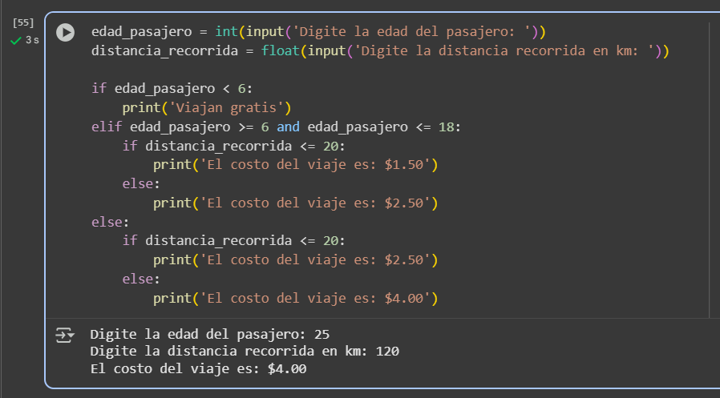Click the line defining distancia_recorrida input
The width and height of the screenshot is (720, 398).
tap(380, 50)
